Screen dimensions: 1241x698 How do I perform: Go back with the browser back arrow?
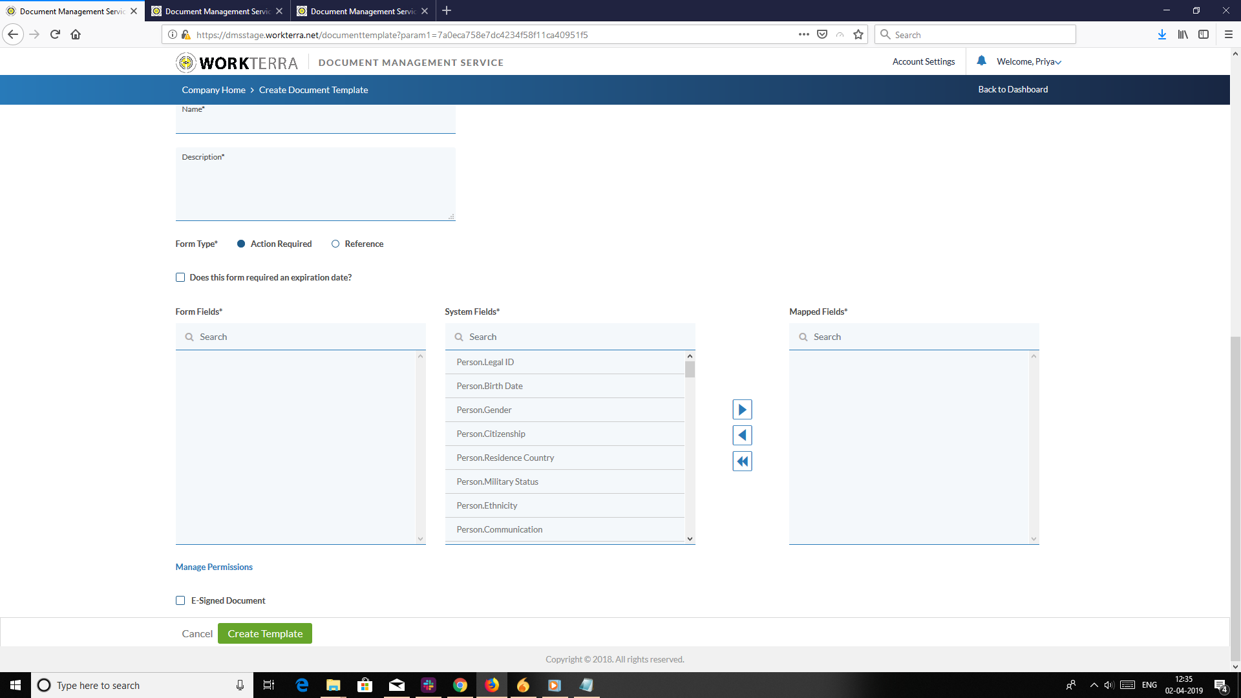(x=13, y=34)
